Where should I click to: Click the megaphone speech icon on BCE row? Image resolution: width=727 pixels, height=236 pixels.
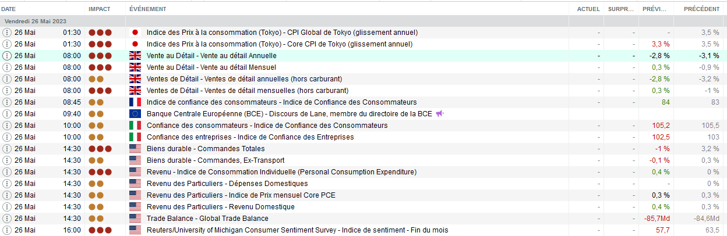point(440,114)
